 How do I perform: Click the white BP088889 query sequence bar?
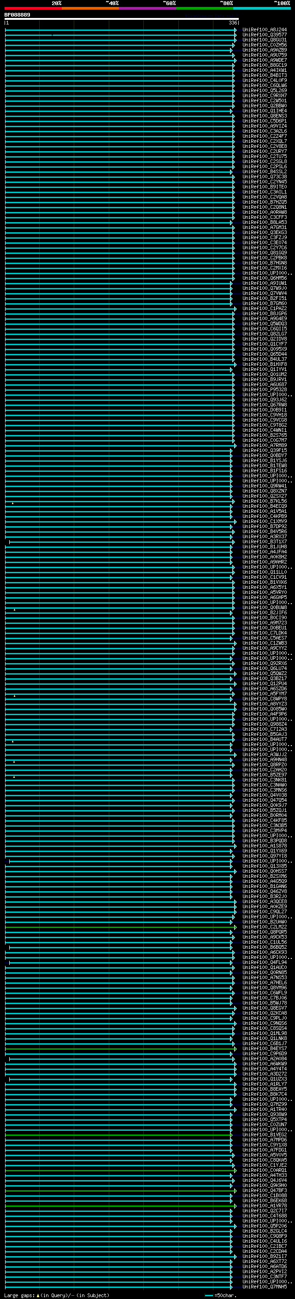[122, 18]
